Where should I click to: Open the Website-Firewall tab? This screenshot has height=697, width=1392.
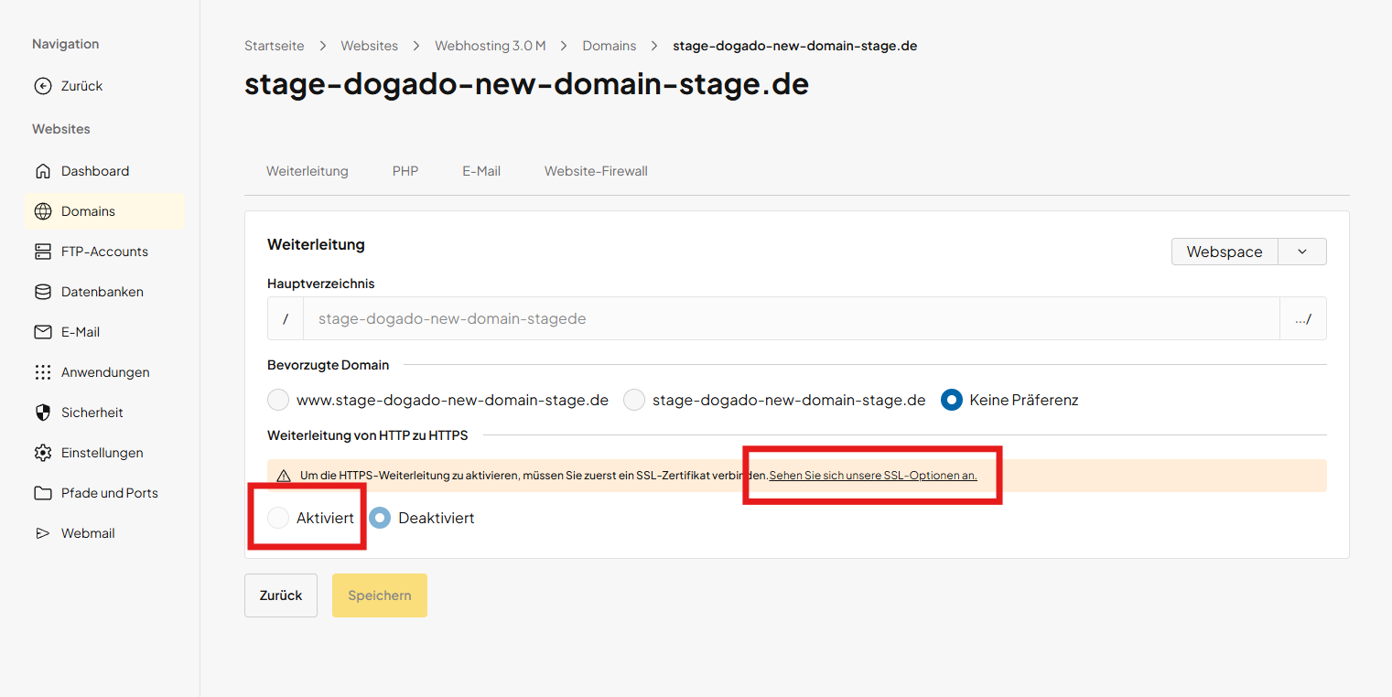coord(596,171)
